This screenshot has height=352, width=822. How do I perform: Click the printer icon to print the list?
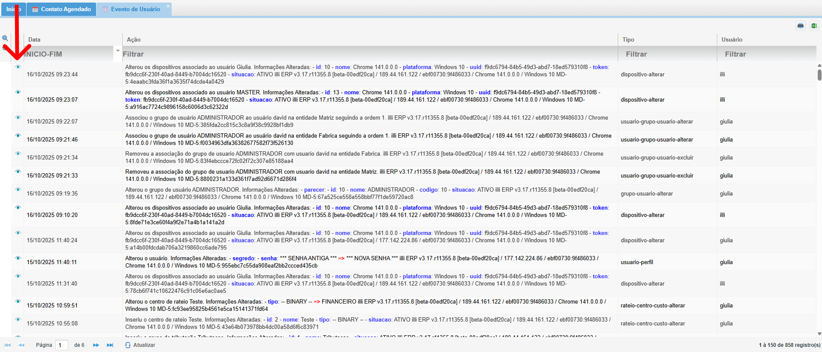coord(800,26)
